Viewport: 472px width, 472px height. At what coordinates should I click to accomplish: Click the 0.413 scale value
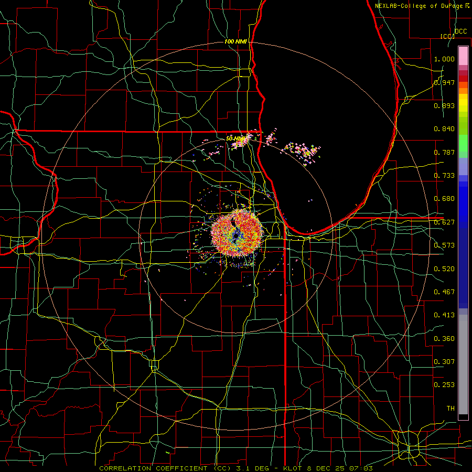click(x=444, y=315)
